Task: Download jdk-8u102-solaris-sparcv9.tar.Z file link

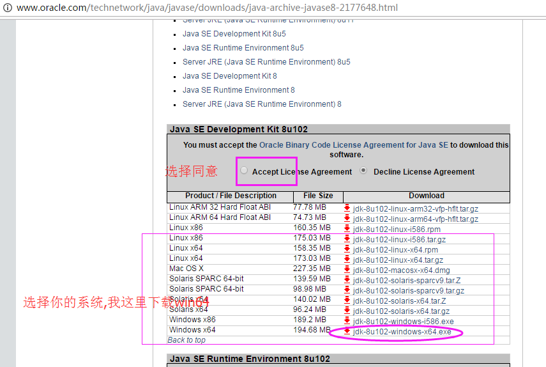Action: tap(407, 281)
